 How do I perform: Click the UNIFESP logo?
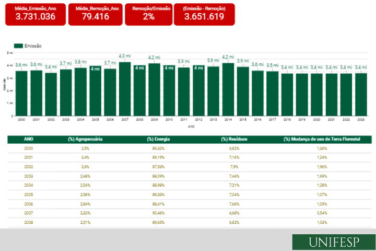pyautogui.click(x=333, y=242)
